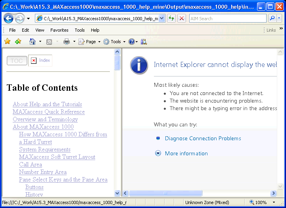Open the recent pages dropdown beside Forward
The image size is (286, 208).
(x=29, y=19)
